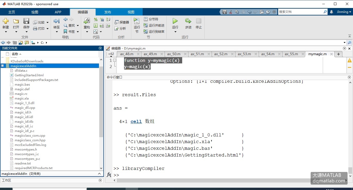Click the undo arrow in quick access toolbar
Screen dimensions: 353x190
point(249,12)
